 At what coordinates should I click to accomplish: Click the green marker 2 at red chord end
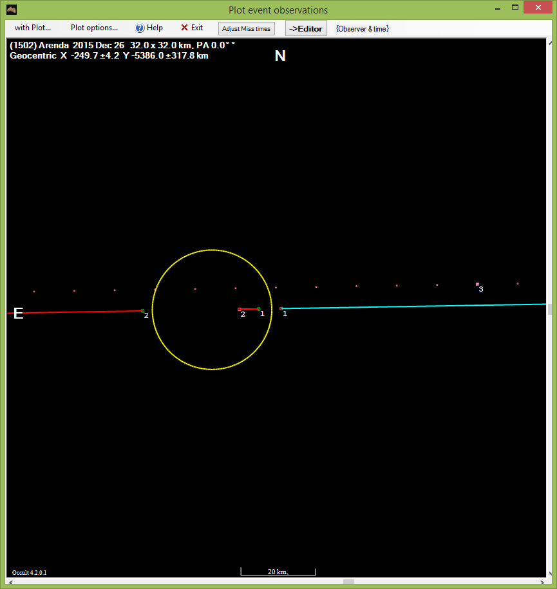(x=142, y=311)
